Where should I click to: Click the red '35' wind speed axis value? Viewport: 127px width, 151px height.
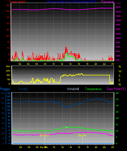[8, 17]
